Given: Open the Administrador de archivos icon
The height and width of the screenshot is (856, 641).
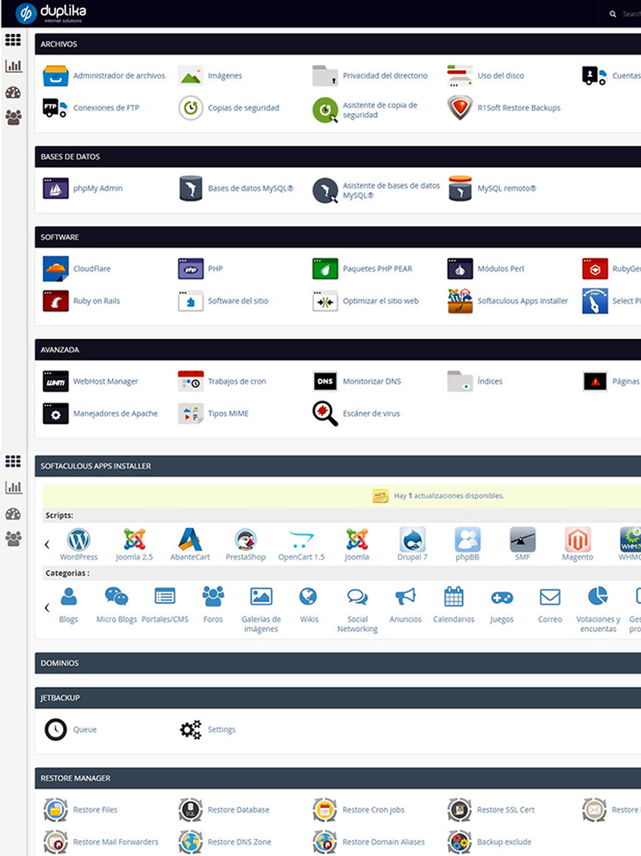Looking at the screenshot, I should click(55, 76).
